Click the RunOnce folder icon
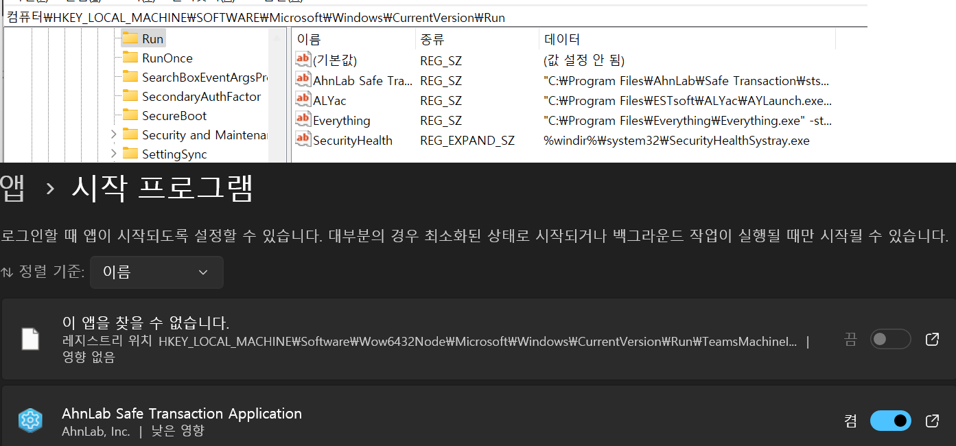 tap(130, 58)
